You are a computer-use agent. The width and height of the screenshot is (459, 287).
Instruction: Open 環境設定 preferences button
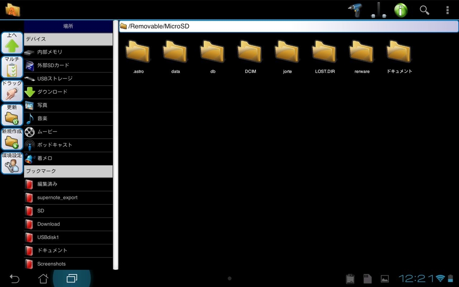click(x=12, y=163)
